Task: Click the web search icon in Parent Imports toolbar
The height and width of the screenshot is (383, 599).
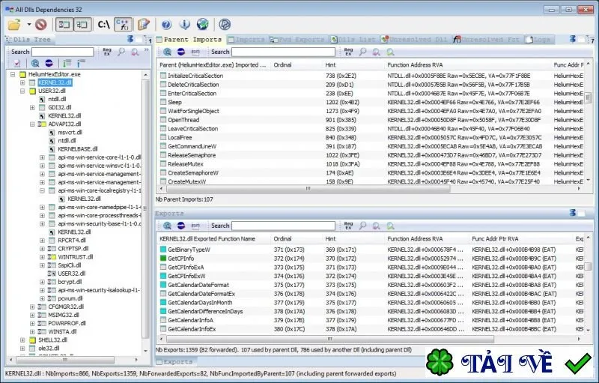Action: click(167, 52)
